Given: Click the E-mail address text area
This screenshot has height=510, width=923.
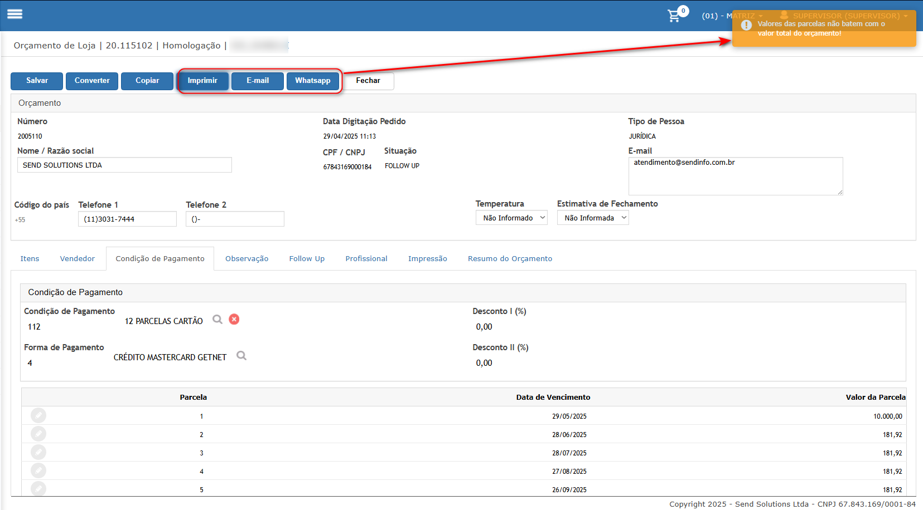Looking at the screenshot, I should [736, 176].
